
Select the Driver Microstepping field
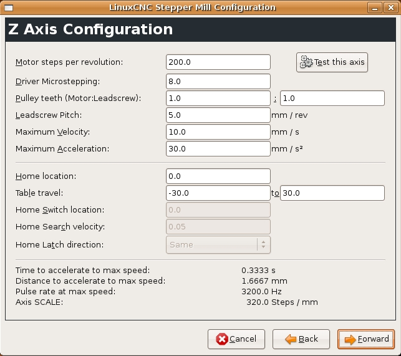coord(218,81)
